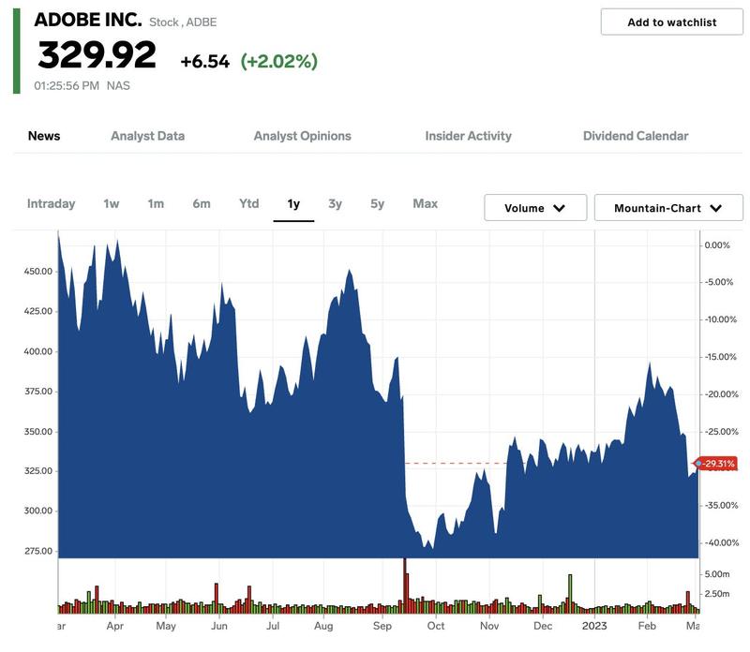The width and height of the screenshot is (750, 652).
Task: Select the 3y chart range
Action: [336, 203]
